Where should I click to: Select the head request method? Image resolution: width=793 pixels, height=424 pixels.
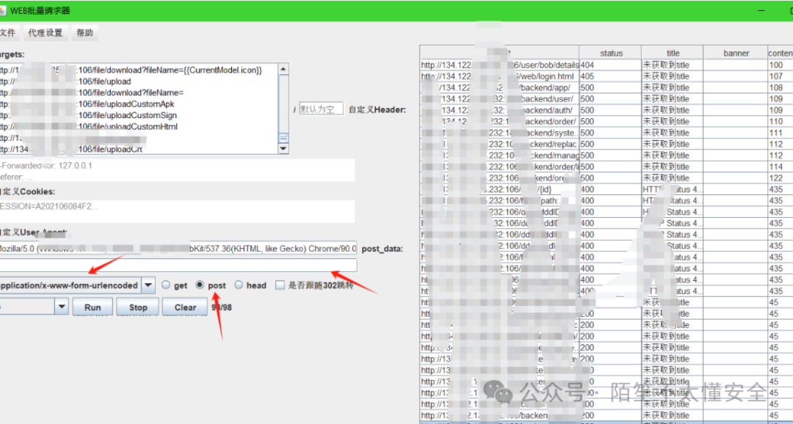point(239,285)
